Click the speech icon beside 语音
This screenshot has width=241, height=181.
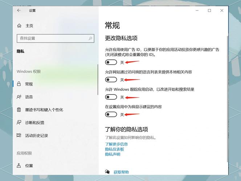point(19,97)
